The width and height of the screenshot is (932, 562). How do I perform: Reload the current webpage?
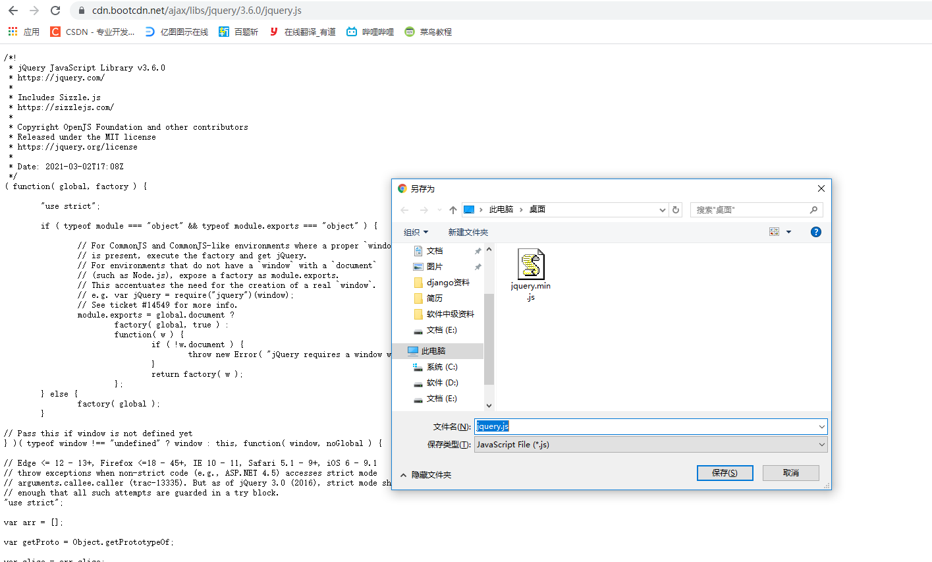tap(56, 11)
